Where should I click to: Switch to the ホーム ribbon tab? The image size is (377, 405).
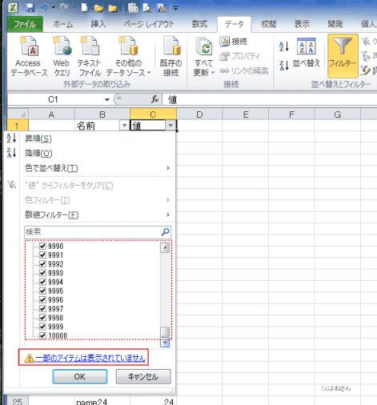point(63,24)
